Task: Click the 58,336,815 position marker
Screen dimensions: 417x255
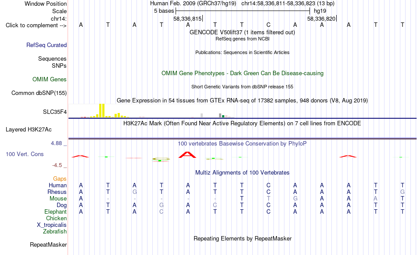Action: (x=188, y=18)
